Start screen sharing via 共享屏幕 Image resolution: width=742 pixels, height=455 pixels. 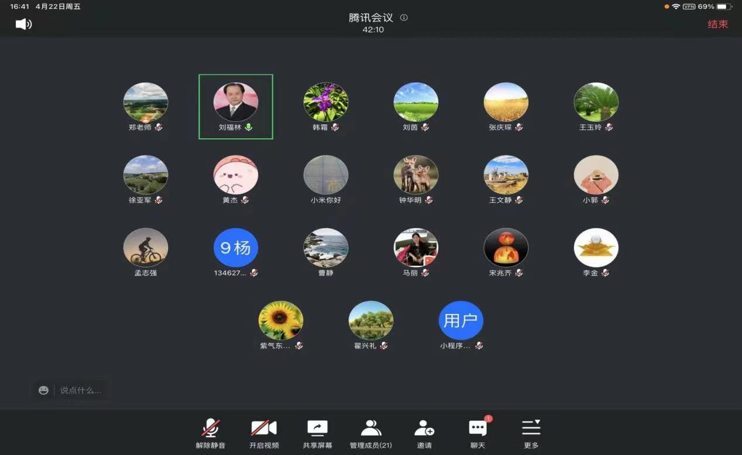(317, 434)
